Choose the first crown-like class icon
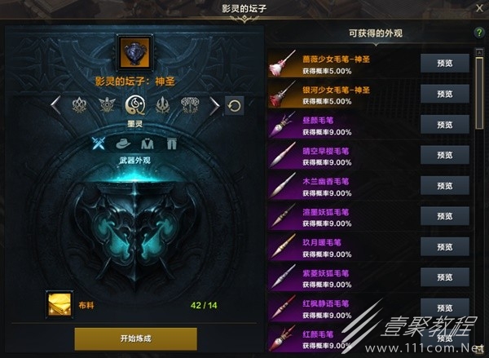This screenshot has height=358, width=489. [x=79, y=105]
